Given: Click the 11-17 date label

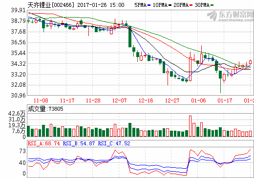Looking at the screenshot, I should pos(67,100).
